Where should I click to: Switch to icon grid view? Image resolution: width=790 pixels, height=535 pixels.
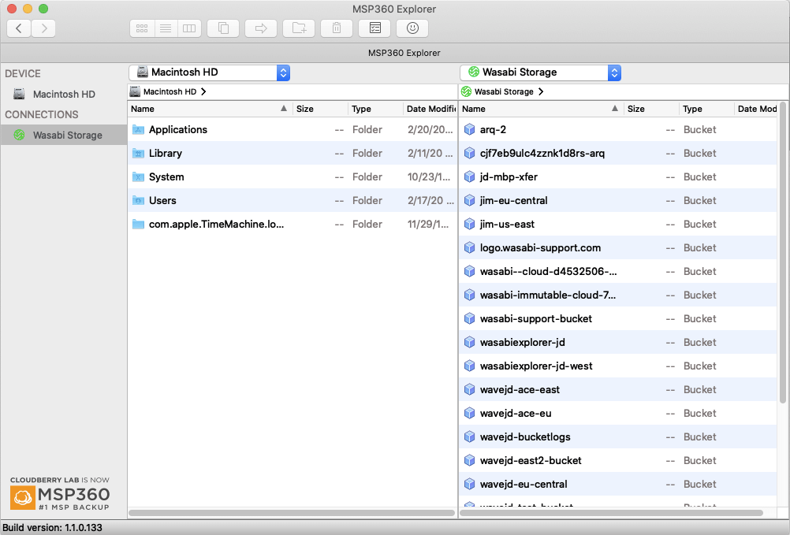(142, 28)
